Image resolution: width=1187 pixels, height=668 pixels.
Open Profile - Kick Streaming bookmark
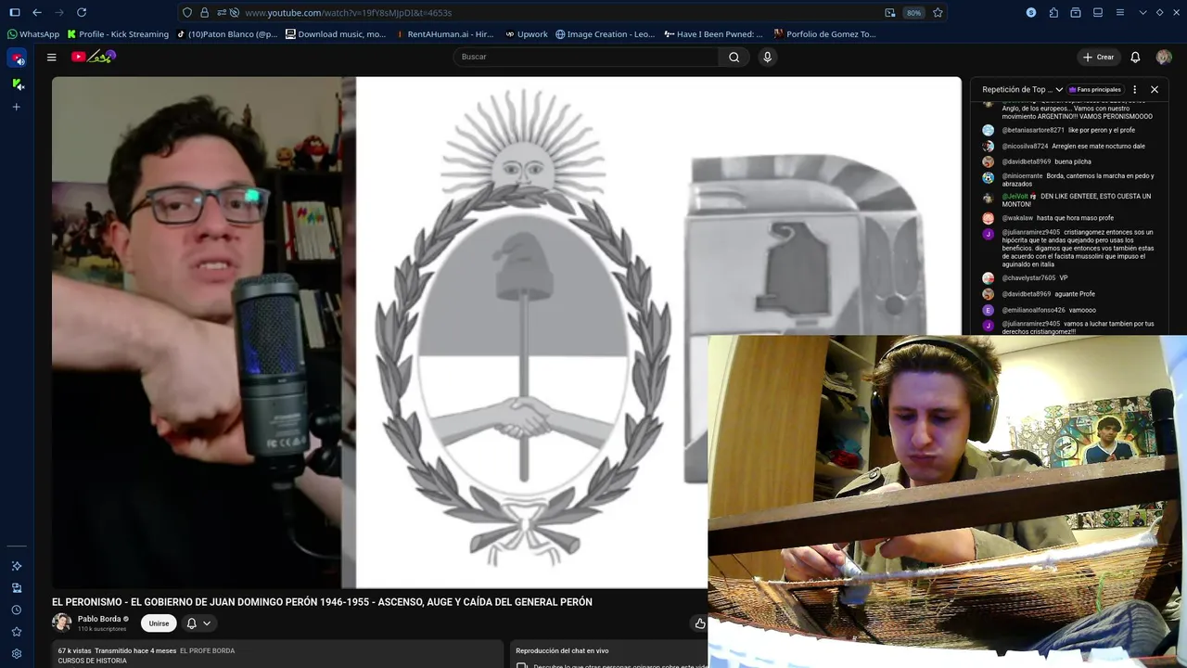118,34
